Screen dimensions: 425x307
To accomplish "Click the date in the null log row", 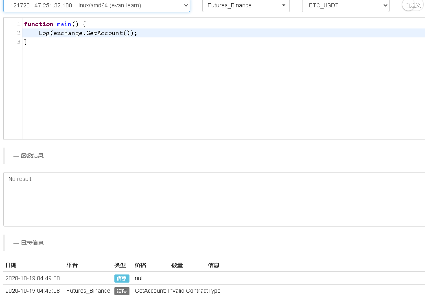I will click(33, 278).
